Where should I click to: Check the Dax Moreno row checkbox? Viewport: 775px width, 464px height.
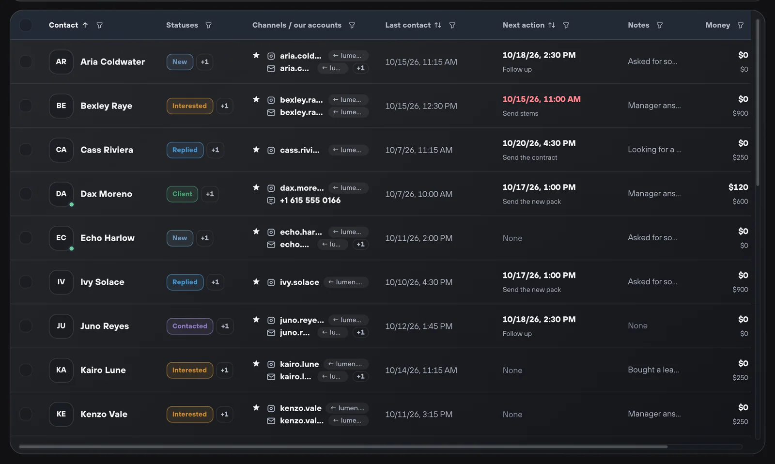point(26,194)
